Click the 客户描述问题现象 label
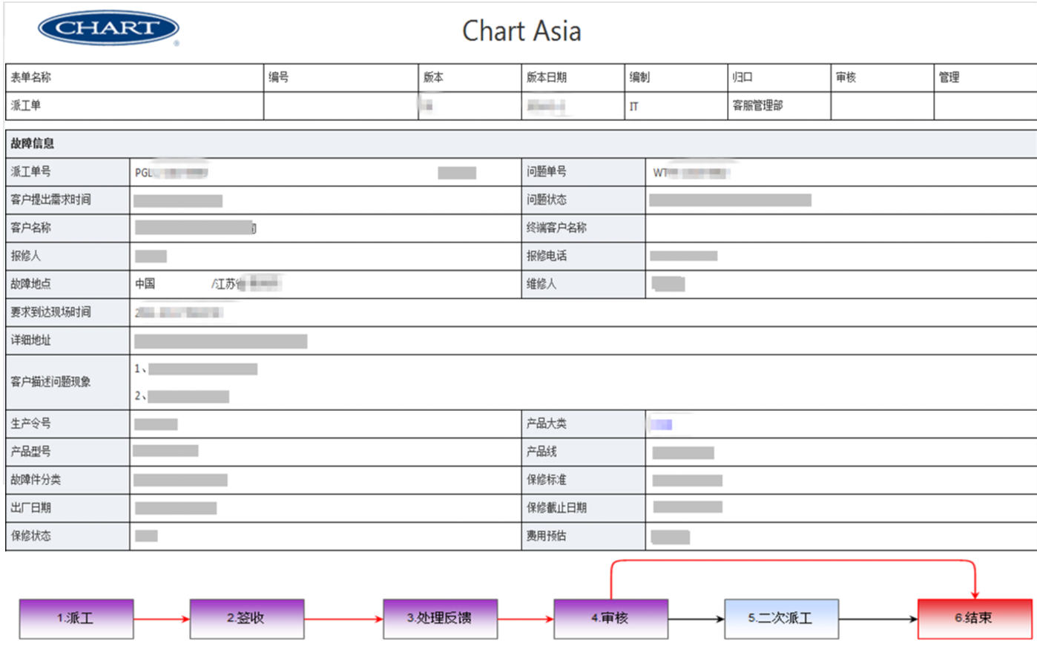 pos(50,383)
